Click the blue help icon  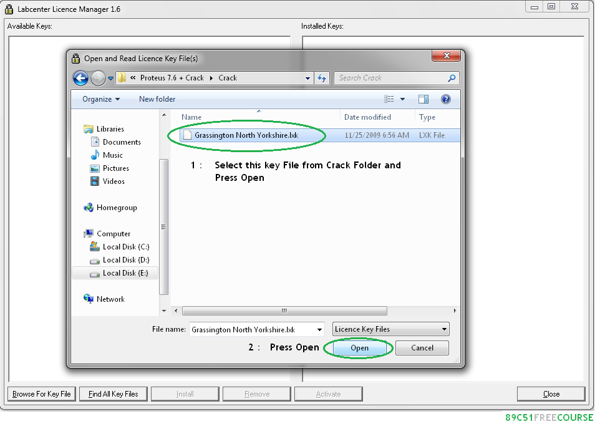click(x=445, y=99)
